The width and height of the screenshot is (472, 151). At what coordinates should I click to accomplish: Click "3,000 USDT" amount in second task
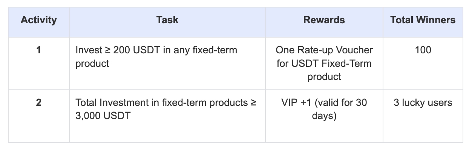(103, 116)
